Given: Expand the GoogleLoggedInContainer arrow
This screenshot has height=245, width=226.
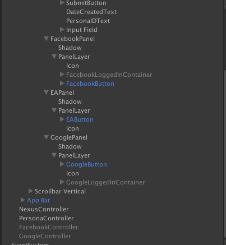Looking at the screenshot, I should (x=62, y=182).
